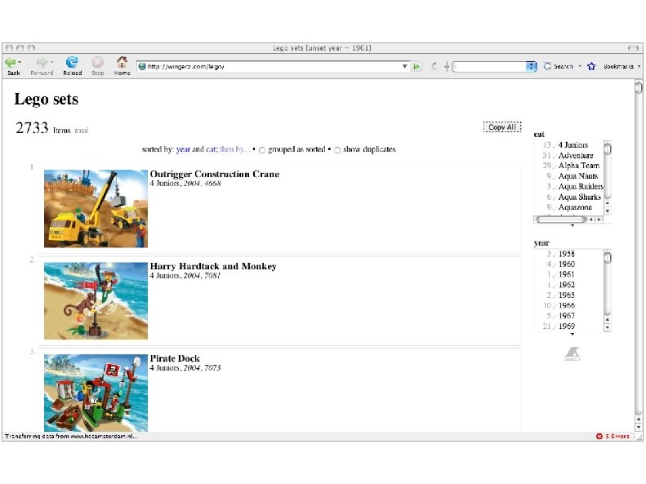This screenshot has height=484, width=646.
Task: Click the Errors red X status icon
Action: 599,437
